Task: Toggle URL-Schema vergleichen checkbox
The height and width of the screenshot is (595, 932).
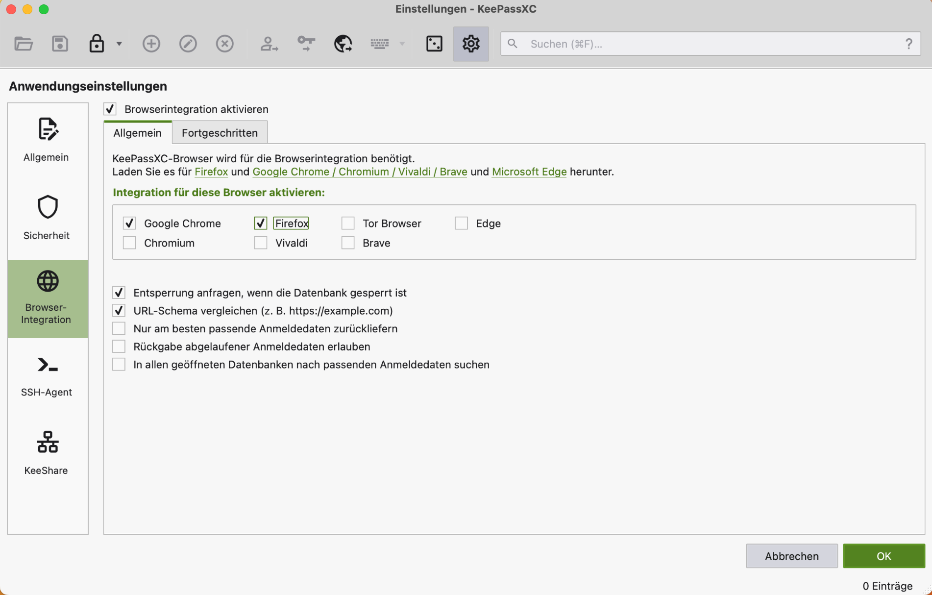Action: click(x=119, y=311)
